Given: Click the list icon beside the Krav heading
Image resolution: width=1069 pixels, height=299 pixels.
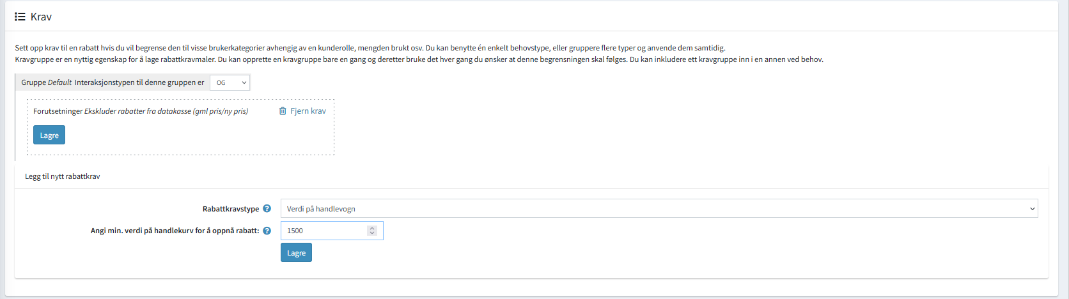Looking at the screenshot, I should [20, 17].
